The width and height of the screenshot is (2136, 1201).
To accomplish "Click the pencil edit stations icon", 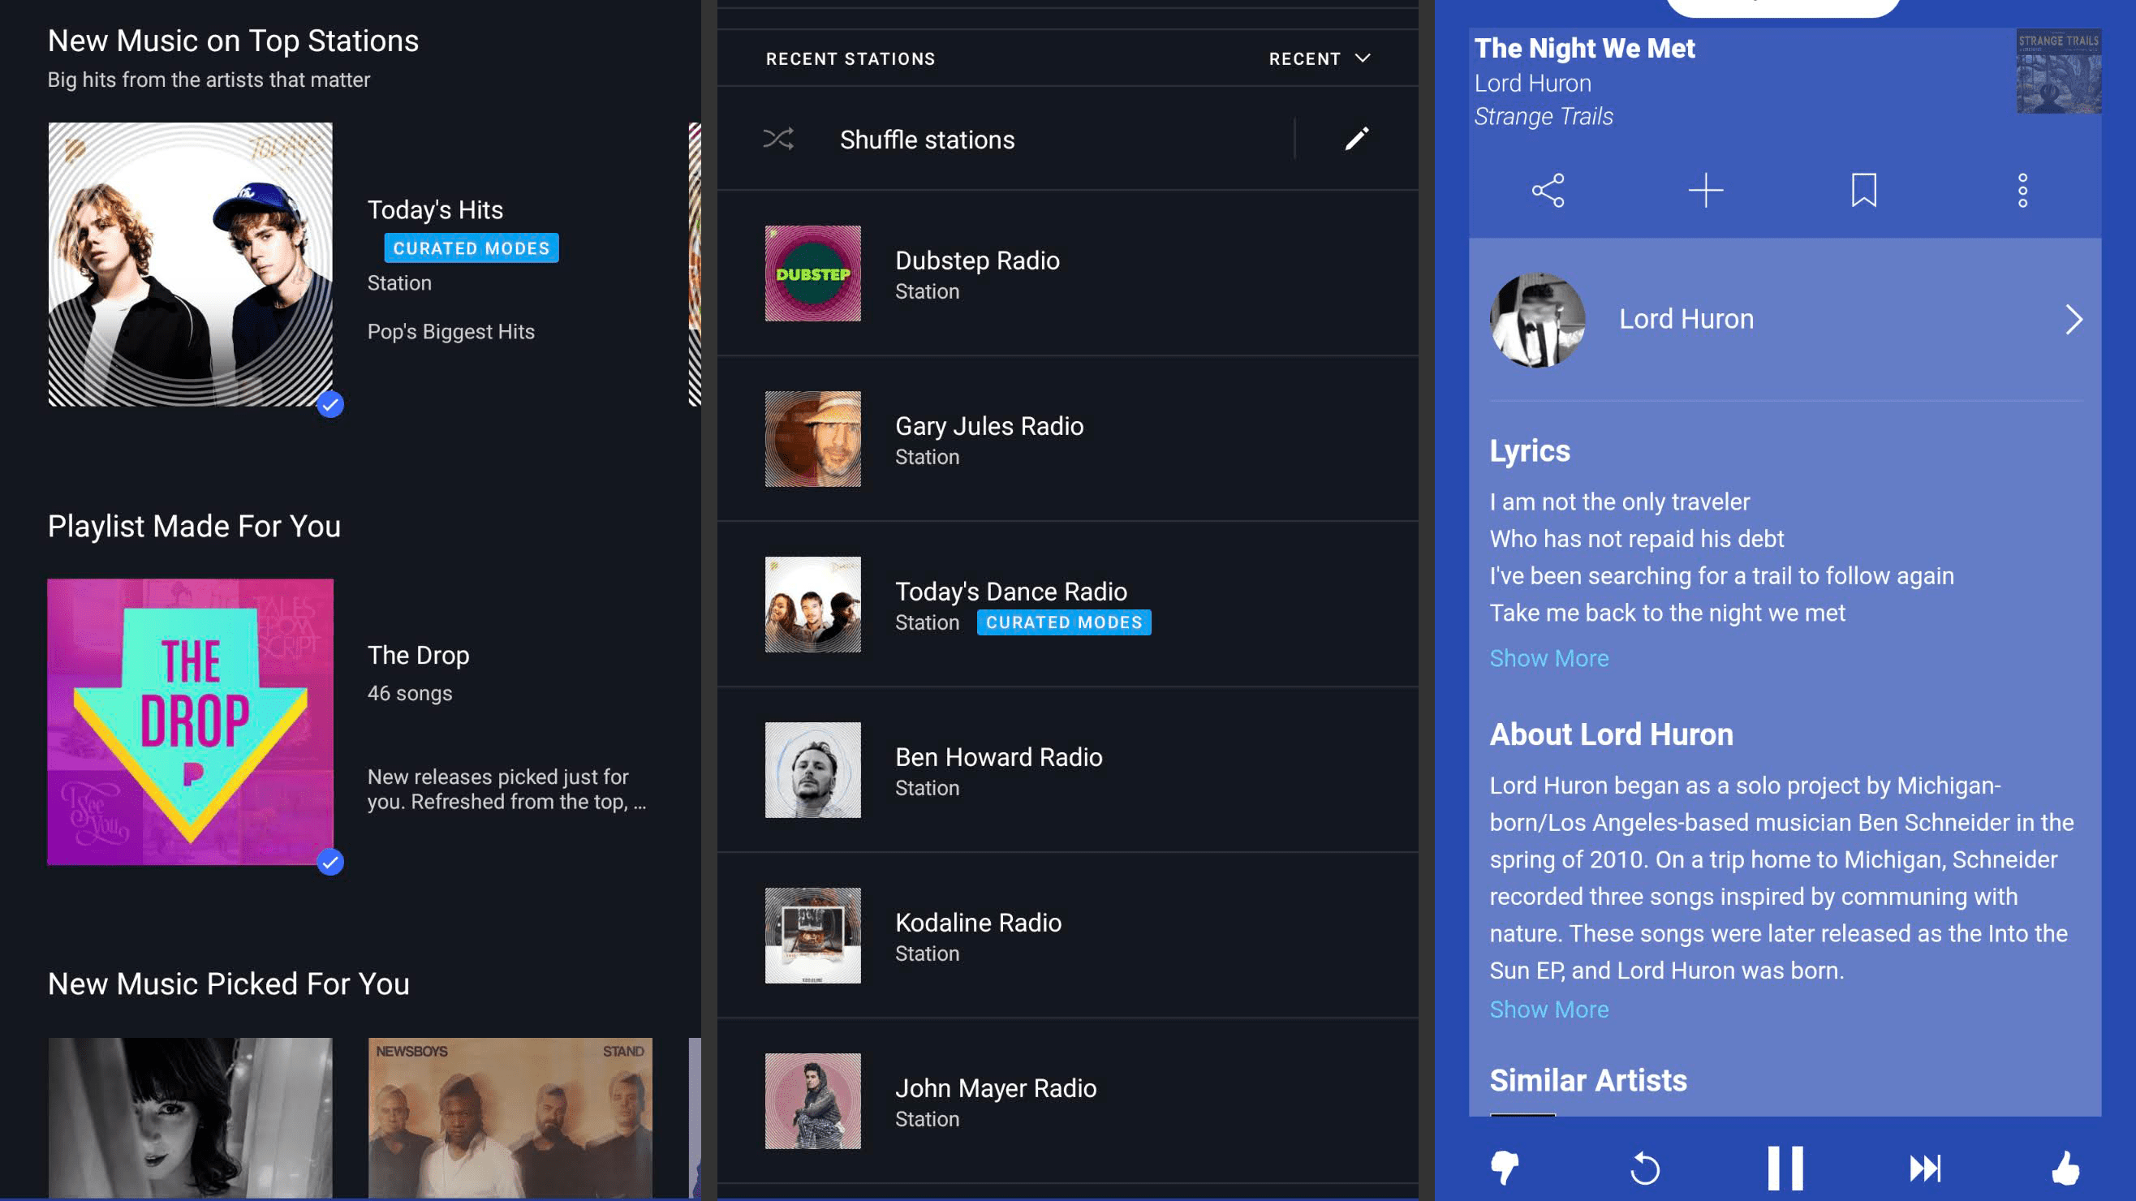I will (1357, 140).
